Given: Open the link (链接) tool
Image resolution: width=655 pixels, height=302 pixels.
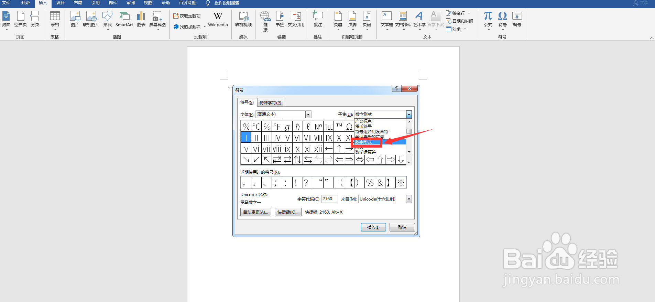Looking at the screenshot, I should point(265,21).
